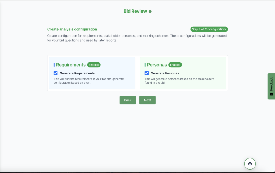Open the chat assistant icon in bottom corner

tap(250, 163)
